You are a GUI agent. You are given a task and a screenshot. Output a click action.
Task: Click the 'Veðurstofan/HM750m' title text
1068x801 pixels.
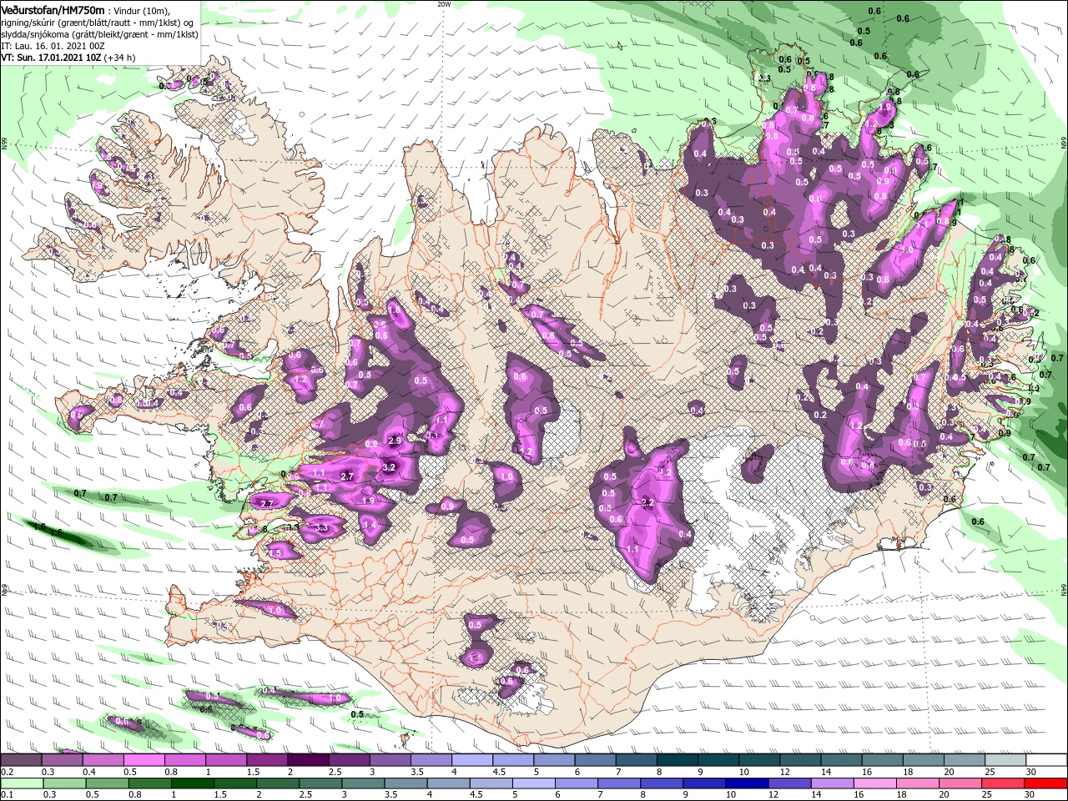53,10
